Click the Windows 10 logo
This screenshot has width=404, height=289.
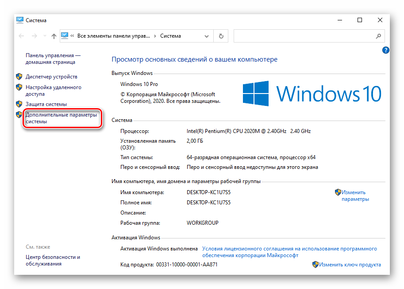312,94
